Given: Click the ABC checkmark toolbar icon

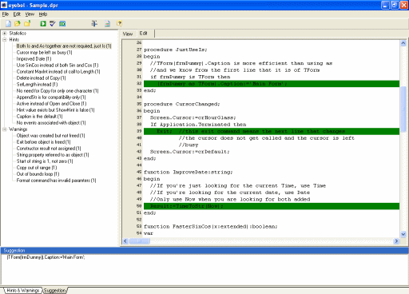Looking at the screenshot, I should tap(53, 24).
